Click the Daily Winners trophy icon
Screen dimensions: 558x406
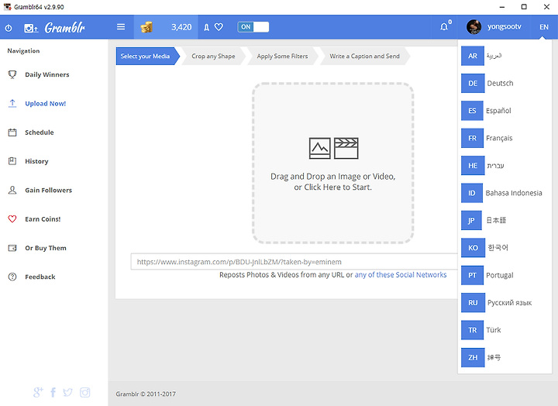coord(12,74)
